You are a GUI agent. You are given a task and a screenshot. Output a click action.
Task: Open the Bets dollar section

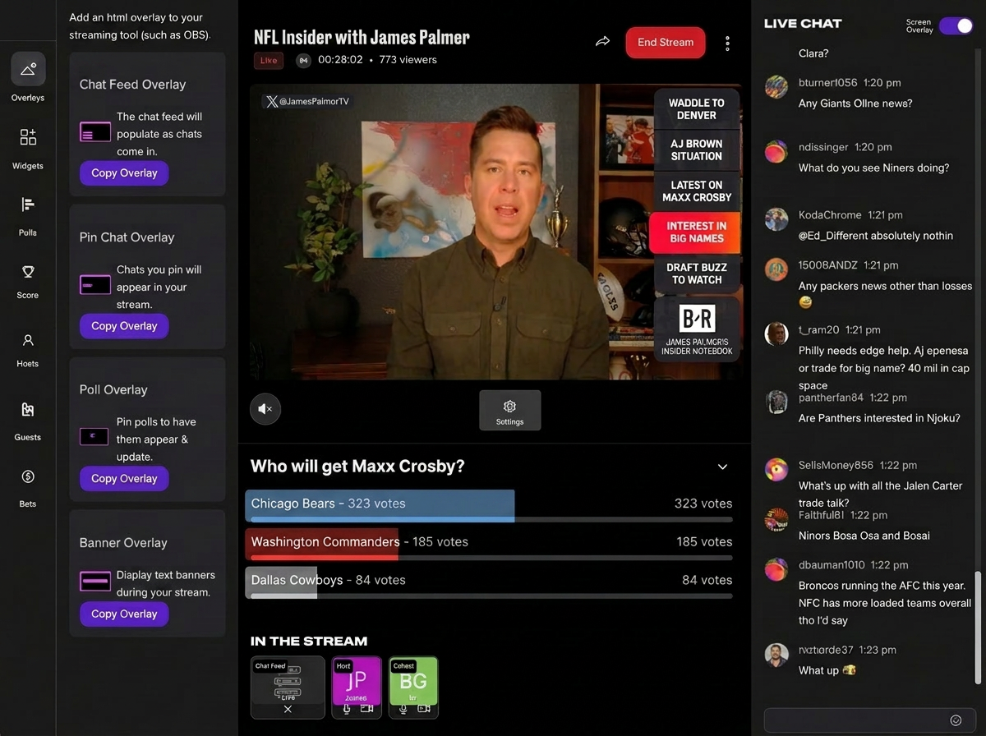pos(28,487)
